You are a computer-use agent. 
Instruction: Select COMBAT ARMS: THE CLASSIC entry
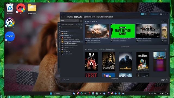[x=72, y=39]
